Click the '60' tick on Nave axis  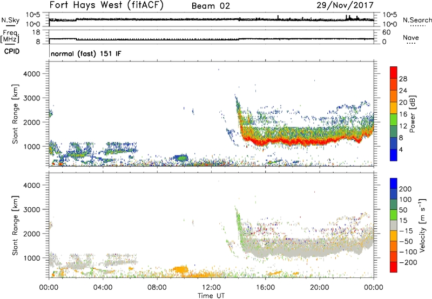[386, 32]
